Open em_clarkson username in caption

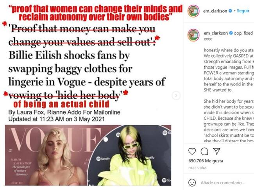coord(216,33)
